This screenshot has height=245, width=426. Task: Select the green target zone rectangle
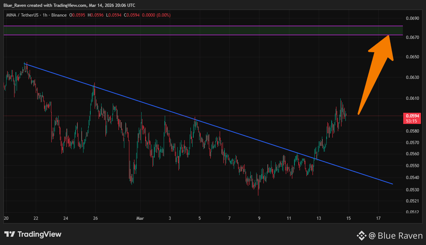(x=203, y=30)
